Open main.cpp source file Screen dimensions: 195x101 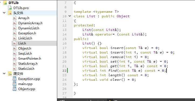[x=25, y=84]
